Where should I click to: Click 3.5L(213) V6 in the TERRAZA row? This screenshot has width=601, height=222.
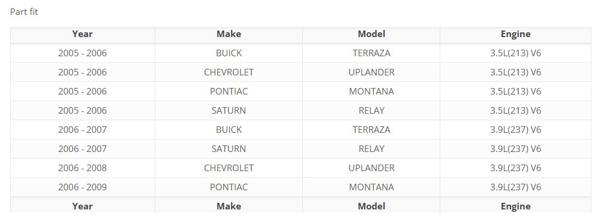515,53
